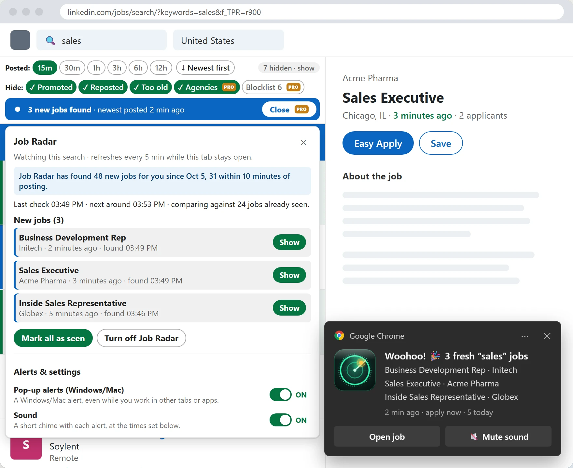The image size is (573, 468).
Task: Select the 3h posted filter
Action: (117, 68)
